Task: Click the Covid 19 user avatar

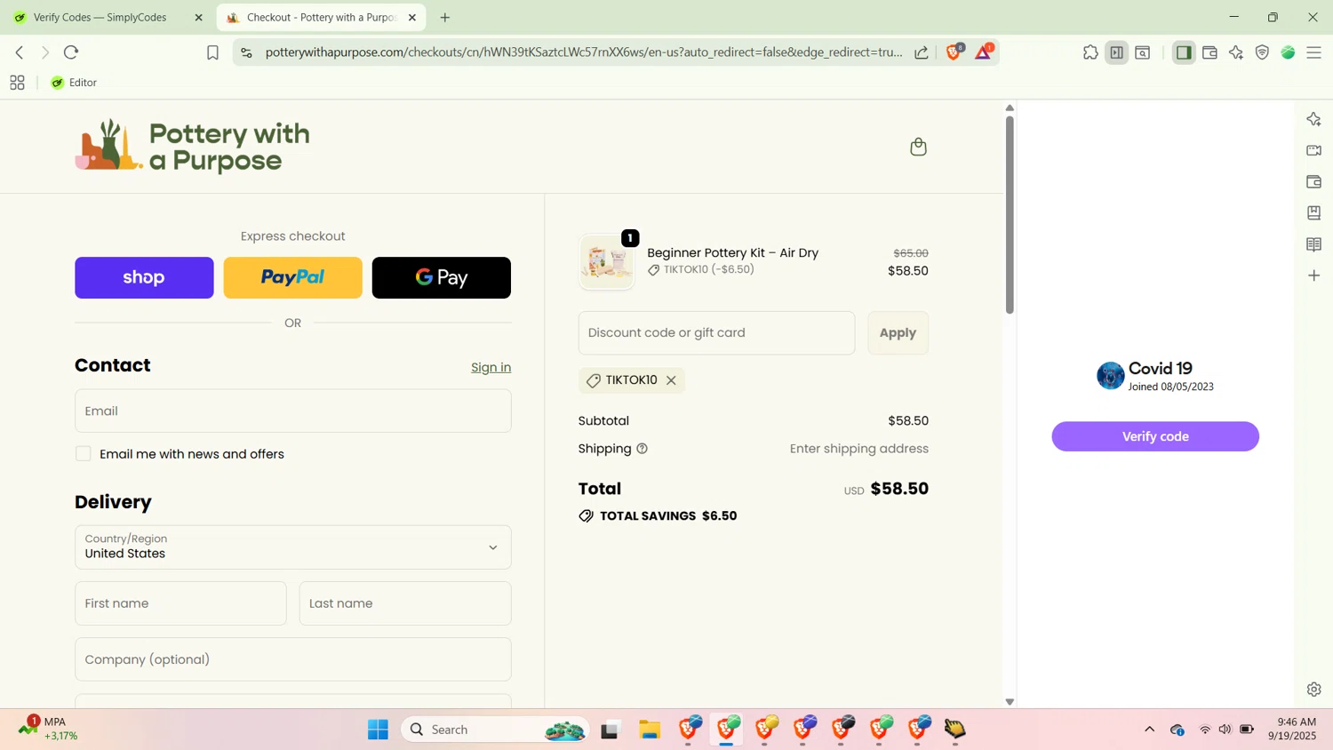Action: (1110, 376)
